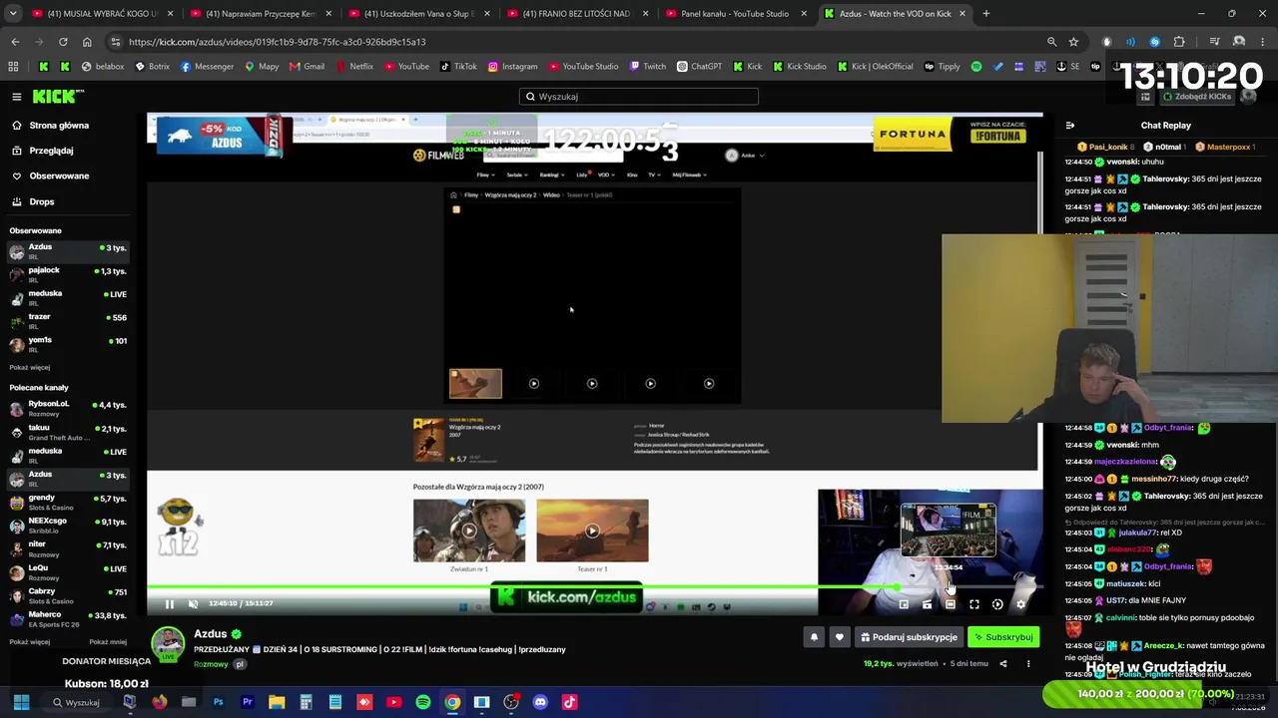This screenshot has height=718, width=1278.
Task: Switch to FRANIO BEZ LITOŚCI tab
Action: [x=579, y=14]
